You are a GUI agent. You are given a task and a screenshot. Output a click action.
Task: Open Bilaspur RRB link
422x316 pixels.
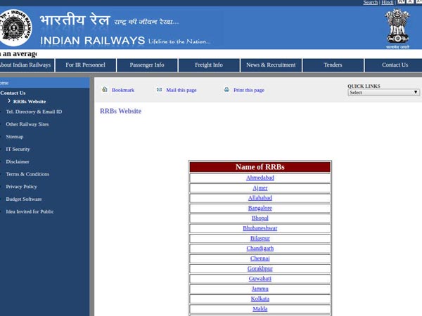point(260,238)
